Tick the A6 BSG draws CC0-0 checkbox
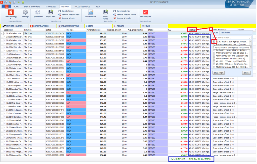257x164 pixels. click(x=214, y=59)
